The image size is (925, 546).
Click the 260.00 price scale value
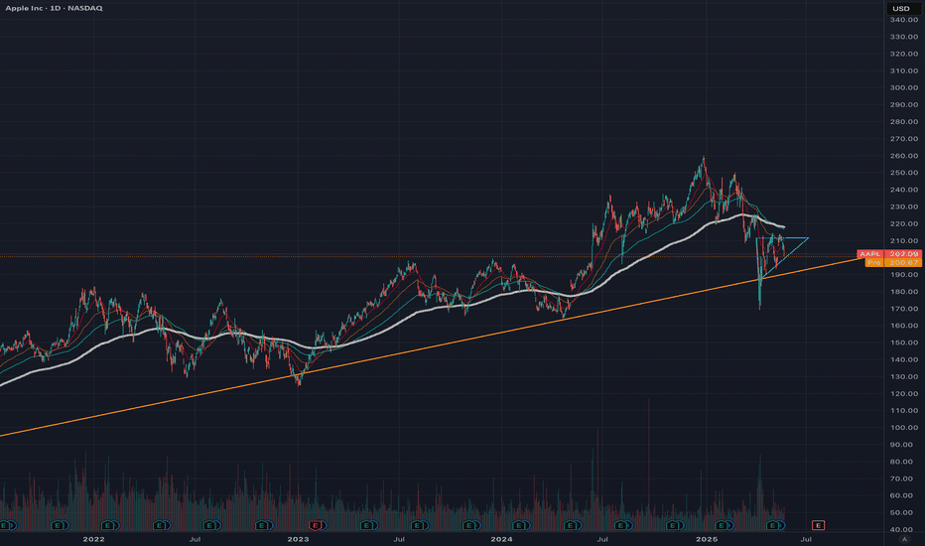904,156
